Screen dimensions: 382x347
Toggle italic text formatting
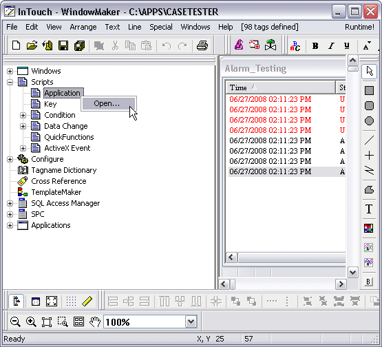(331, 46)
